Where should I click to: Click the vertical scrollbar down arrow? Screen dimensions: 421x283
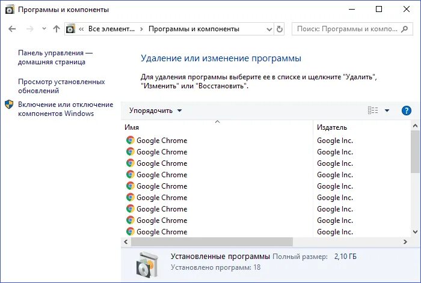point(415,232)
